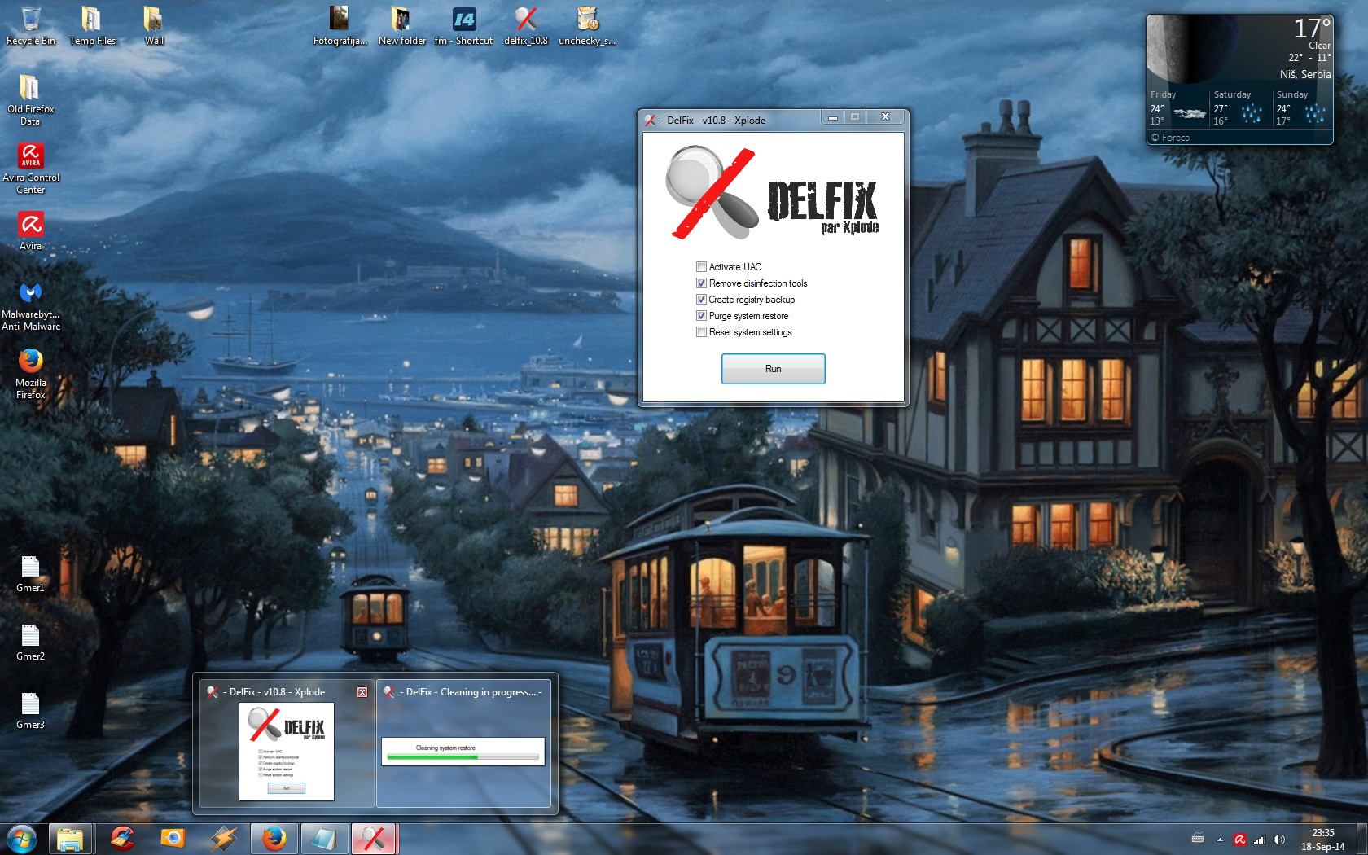Click the Sunday forecast in weather gadget
The width and height of the screenshot is (1368, 855).
[1301, 107]
